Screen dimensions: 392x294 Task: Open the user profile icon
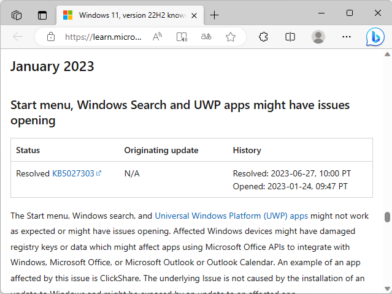pos(318,37)
